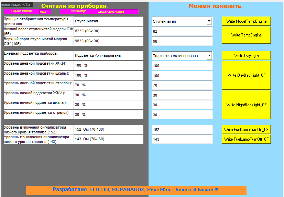Click the VIN number readout field
This screenshot has height=197, width=284.
pos(118,12)
